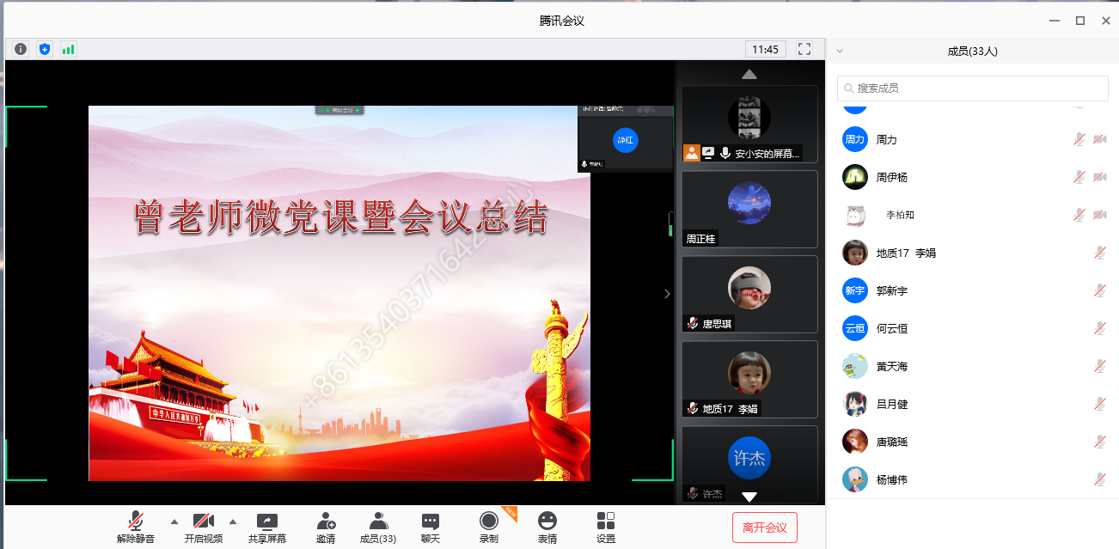Enter fullscreen mode with the expand icon

click(x=804, y=49)
